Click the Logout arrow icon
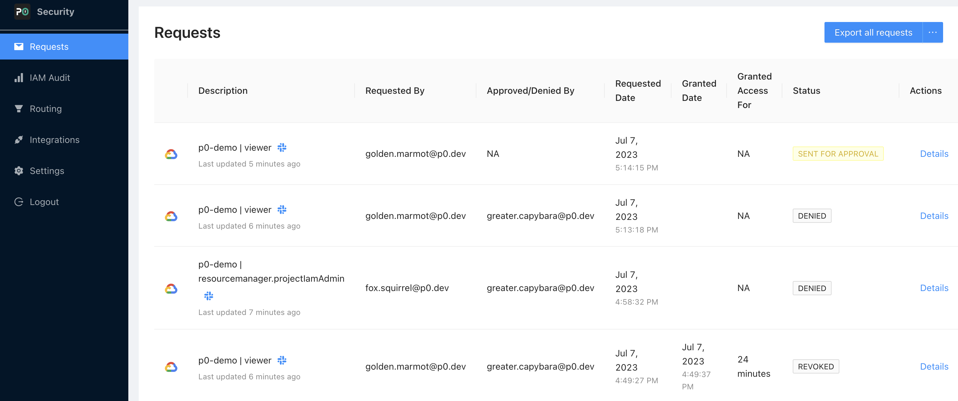 (x=18, y=202)
